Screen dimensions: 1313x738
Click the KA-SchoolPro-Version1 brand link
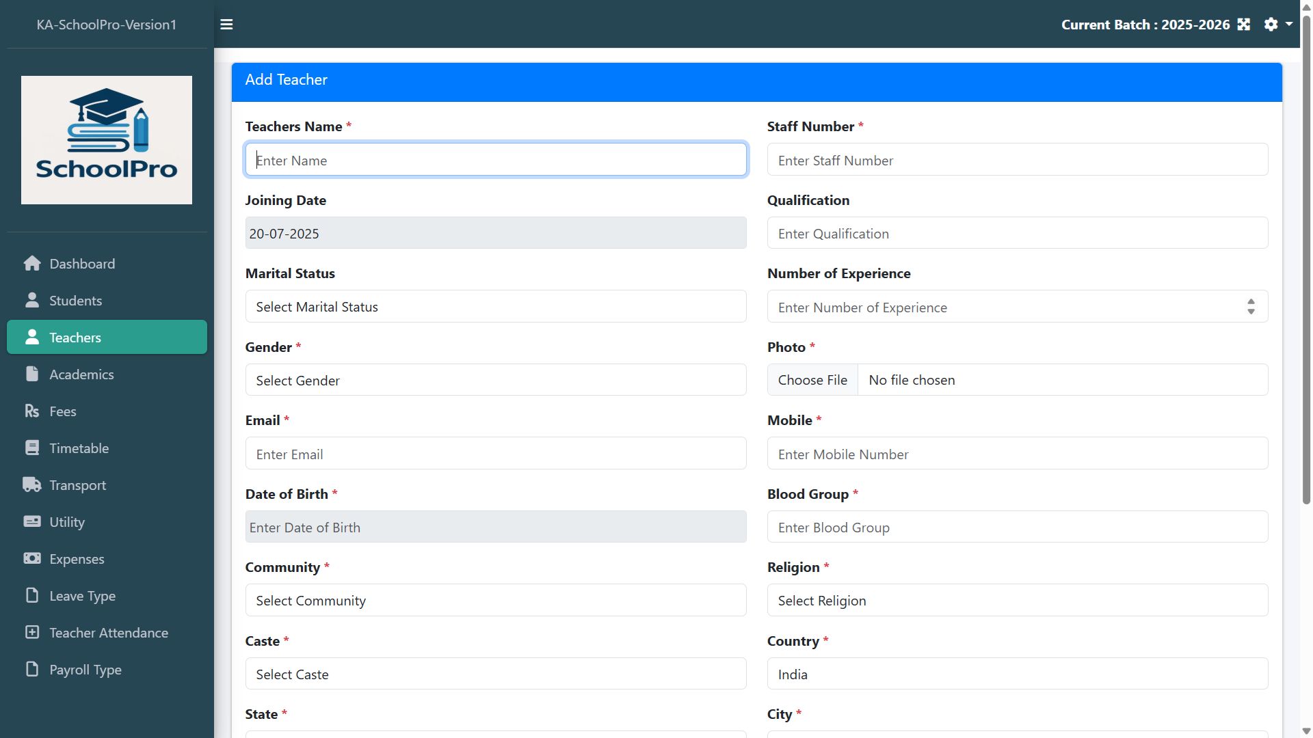[x=107, y=25]
